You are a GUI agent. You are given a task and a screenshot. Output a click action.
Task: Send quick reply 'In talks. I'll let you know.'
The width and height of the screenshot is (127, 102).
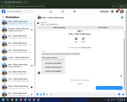pyautogui.click(x=53, y=67)
